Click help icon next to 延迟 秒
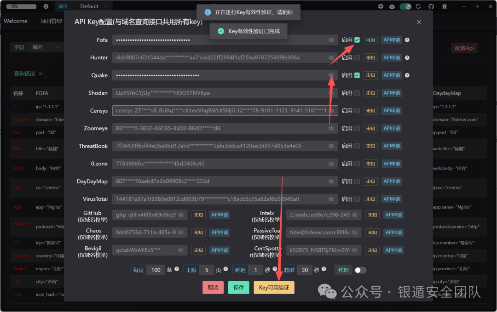 275,269
